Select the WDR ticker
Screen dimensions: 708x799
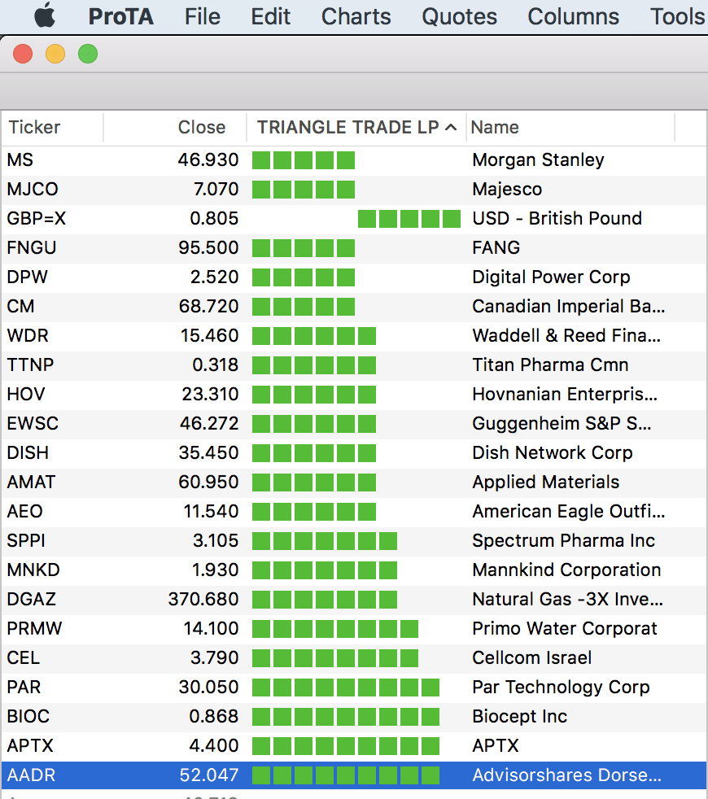[28, 336]
